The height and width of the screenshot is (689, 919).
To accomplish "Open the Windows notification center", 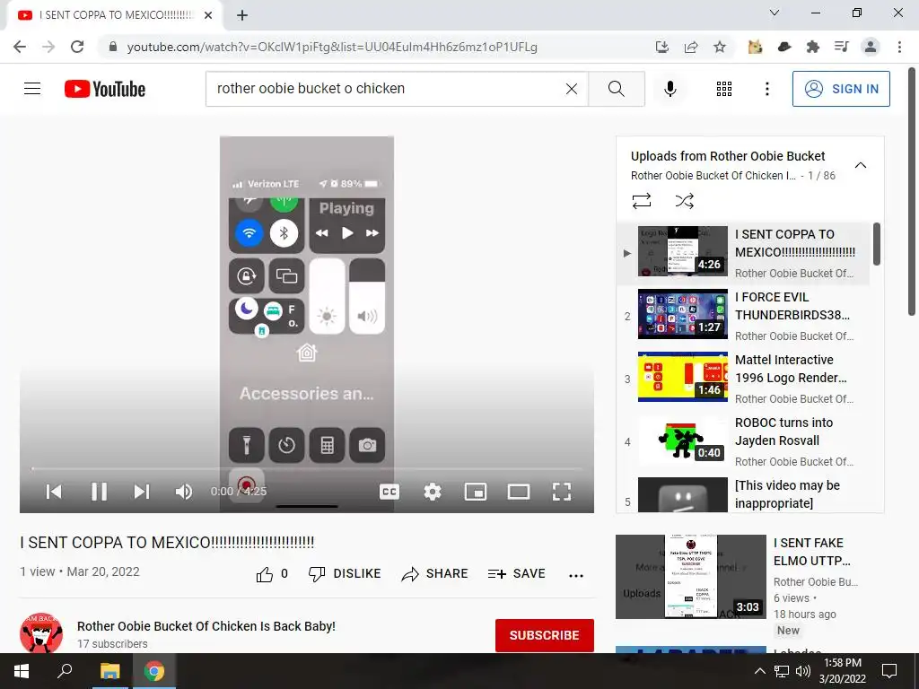I will coord(889,671).
